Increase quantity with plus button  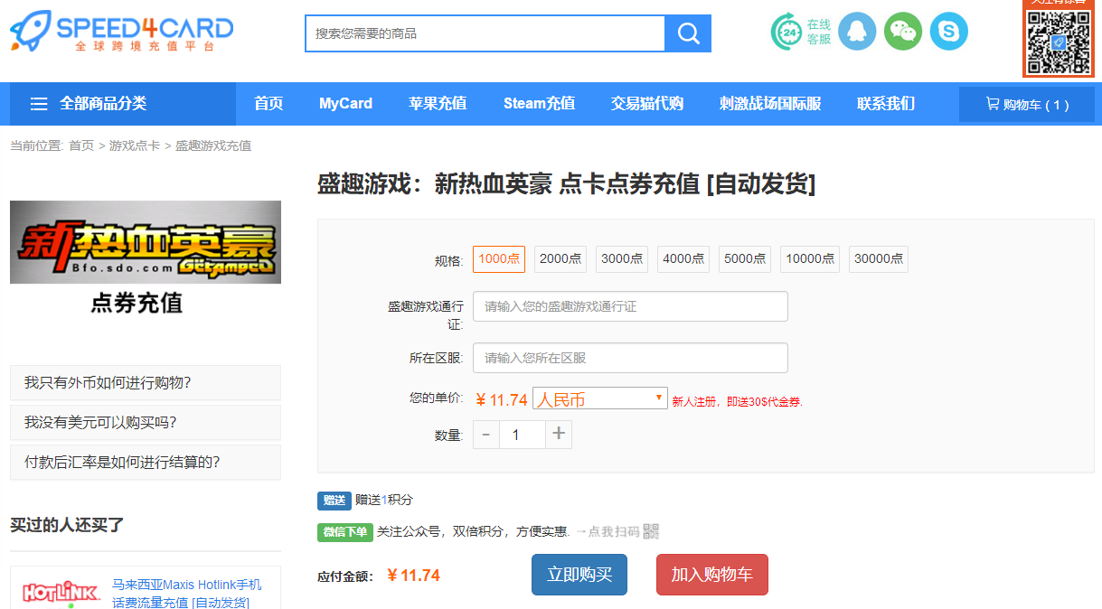[x=559, y=435]
